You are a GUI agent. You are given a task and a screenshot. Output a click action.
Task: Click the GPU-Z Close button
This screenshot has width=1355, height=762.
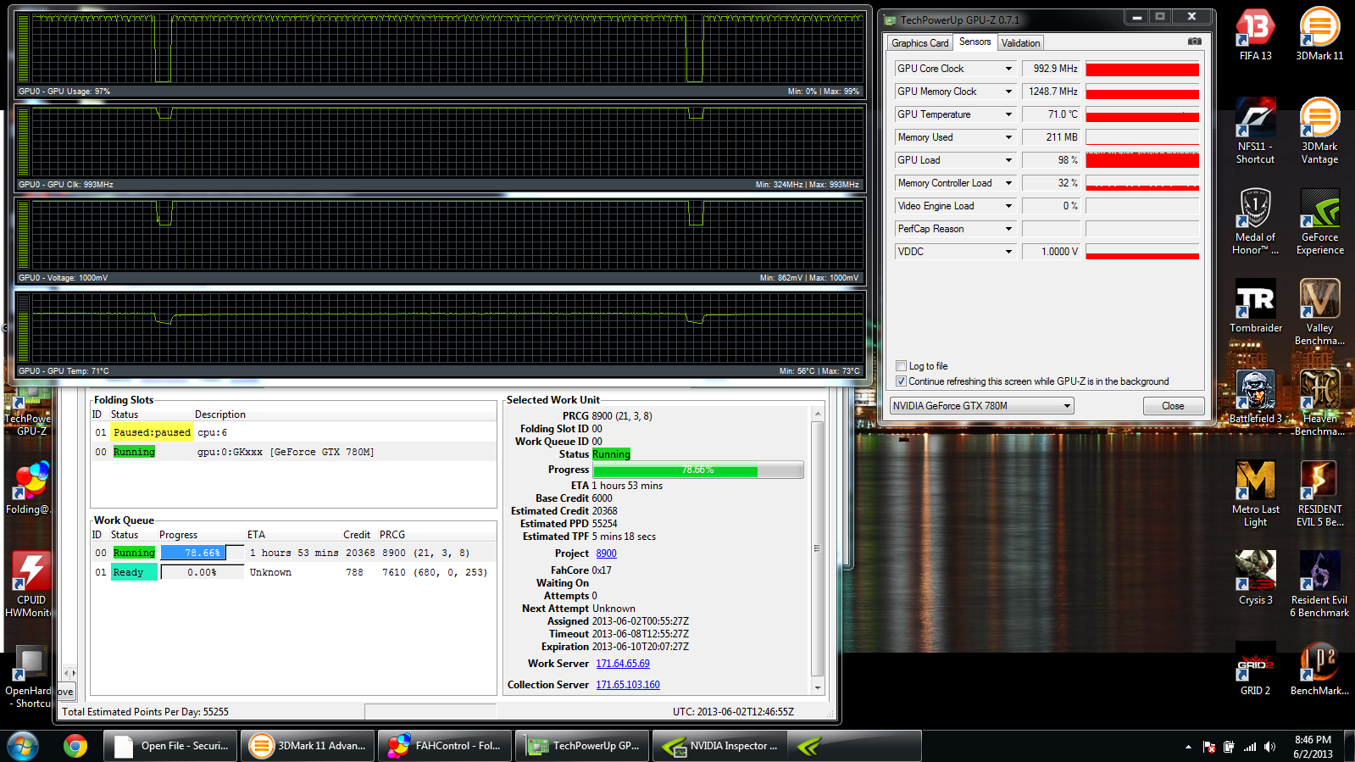(1173, 406)
